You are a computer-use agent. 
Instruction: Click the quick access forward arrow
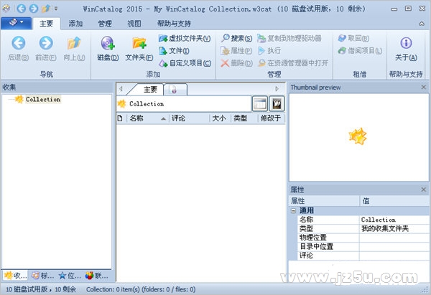34,9
